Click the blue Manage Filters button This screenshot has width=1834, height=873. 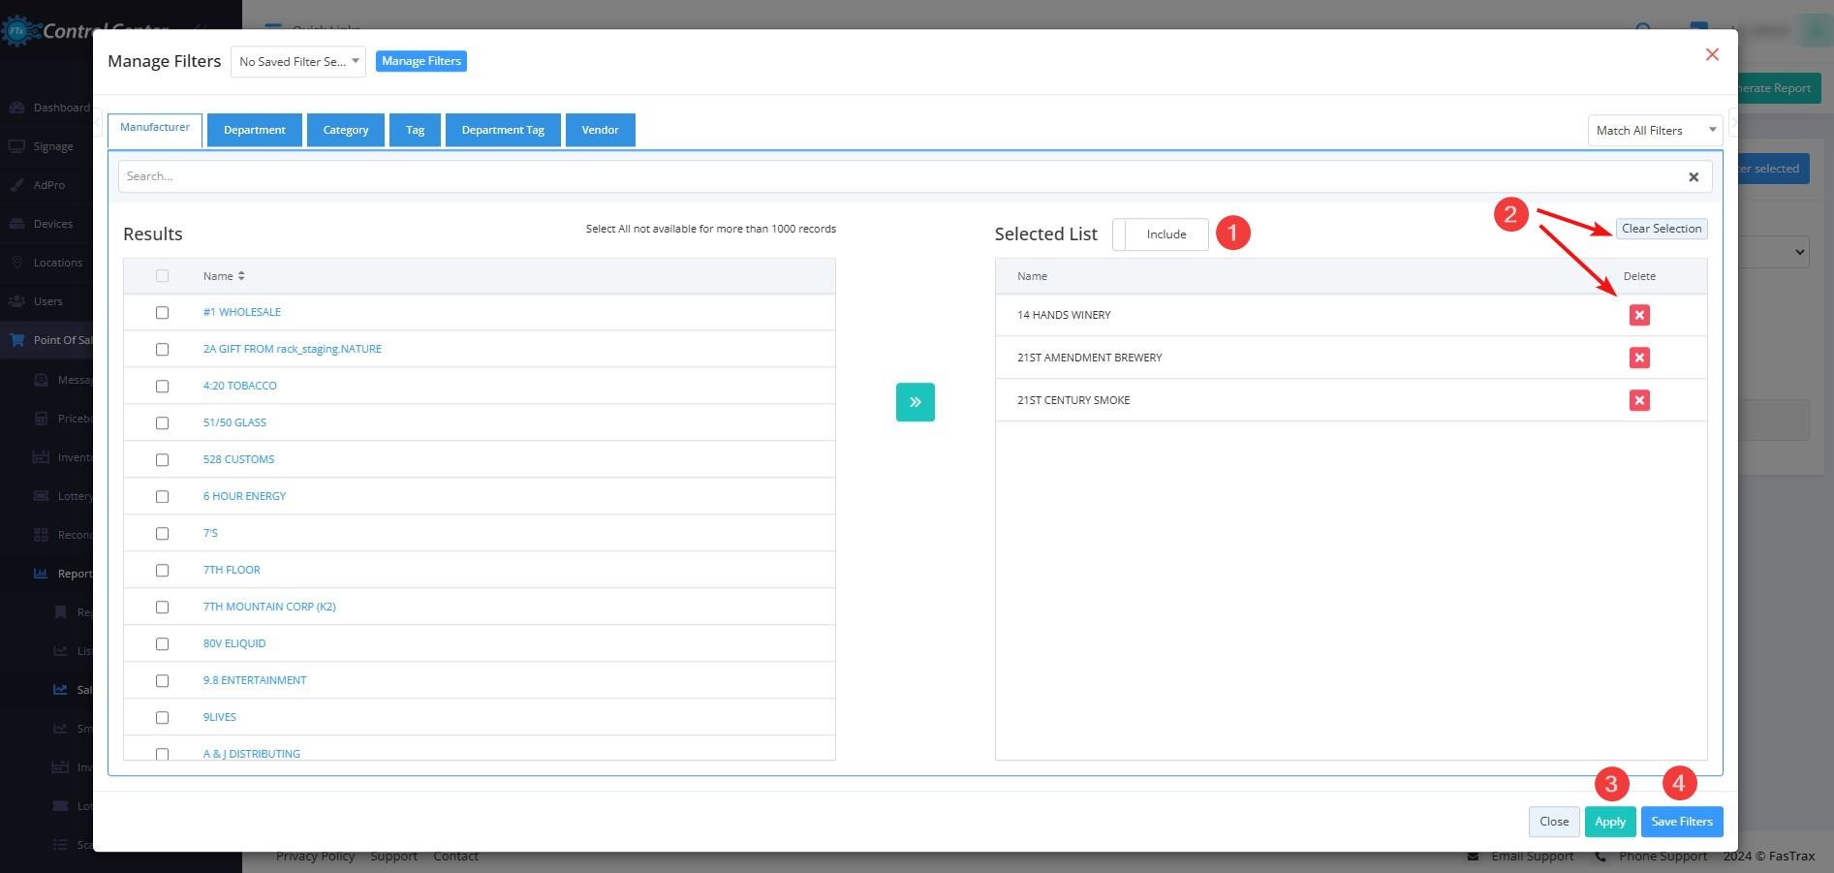421,61
